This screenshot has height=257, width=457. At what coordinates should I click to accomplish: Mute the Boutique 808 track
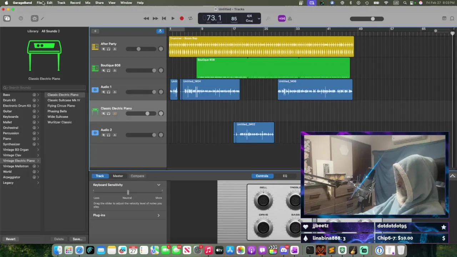[104, 71]
